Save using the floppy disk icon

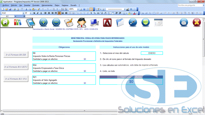click(10, 9)
